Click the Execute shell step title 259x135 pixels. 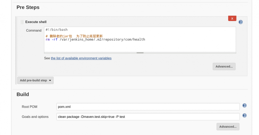click(36, 22)
